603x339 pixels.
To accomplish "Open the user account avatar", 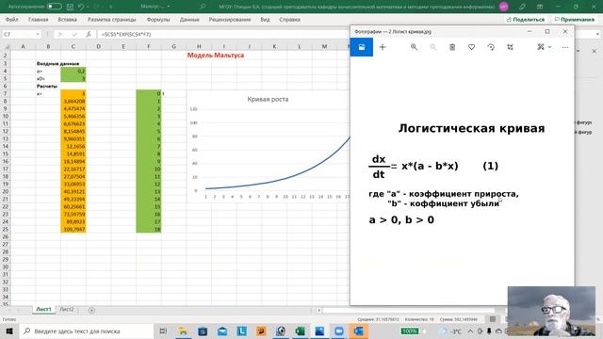I will pos(503,7).
